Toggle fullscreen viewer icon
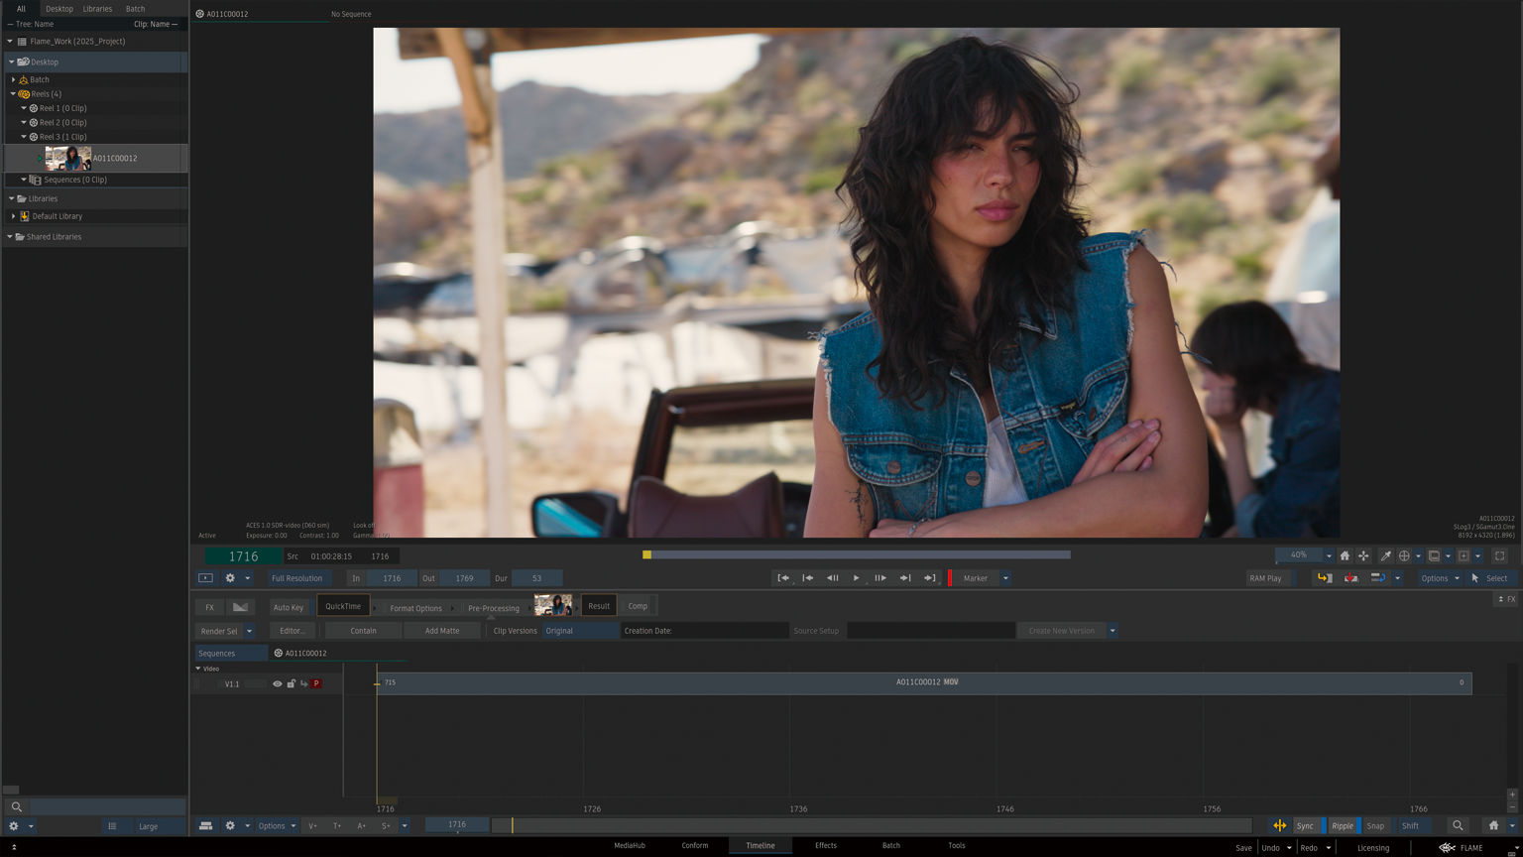Viewport: 1523px width, 857px height. [x=1499, y=556]
